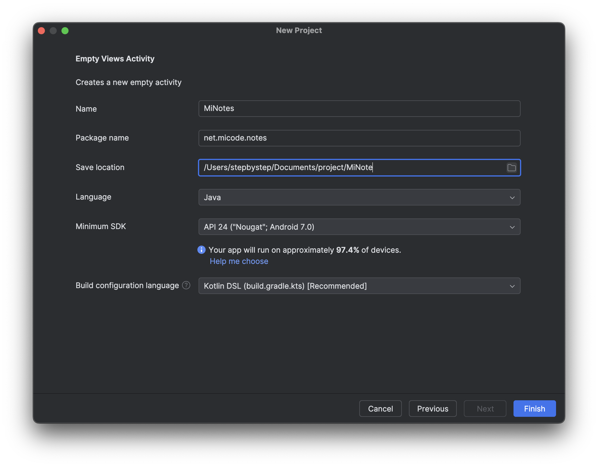Focus the Name field containing MiNotes
The height and width of the screenshot is (467, 598).
tap(359, 109)
